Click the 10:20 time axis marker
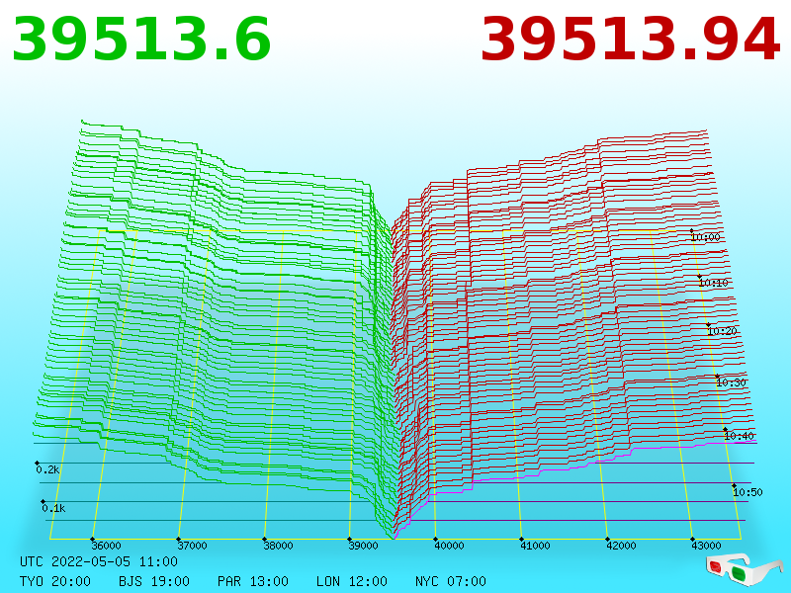 point(722,331)
